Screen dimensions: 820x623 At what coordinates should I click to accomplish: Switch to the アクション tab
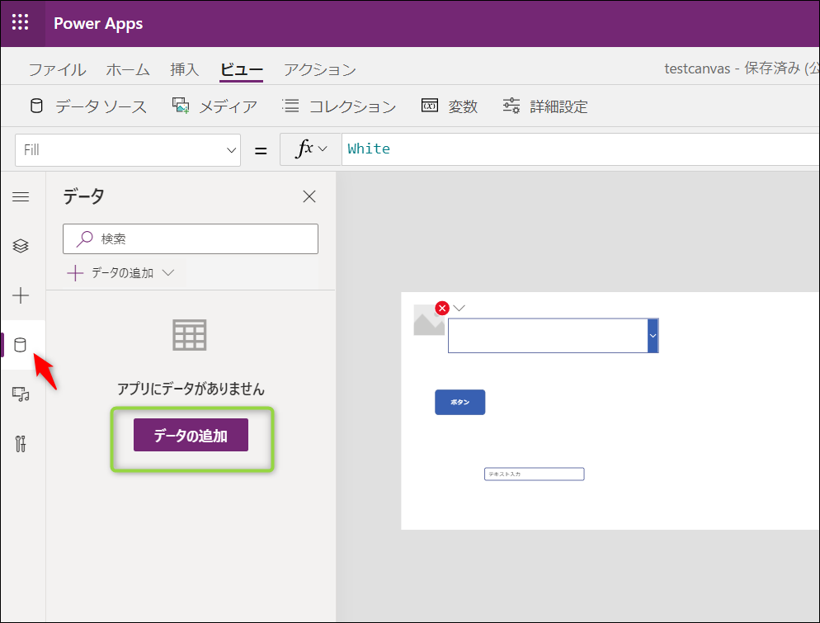pyautogui.click(x=320, y=69)
